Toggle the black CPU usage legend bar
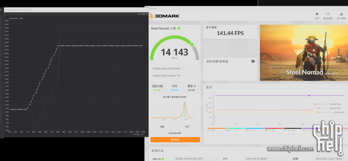This screenshot has height=161, width=348. [x=293, y=128]
